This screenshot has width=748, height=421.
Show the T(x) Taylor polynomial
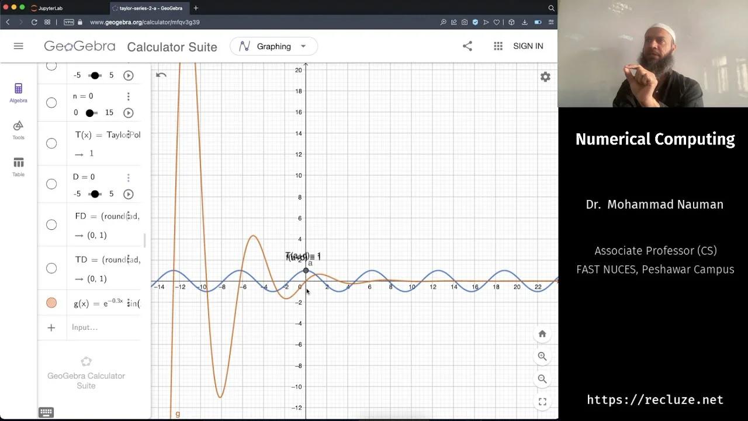(51, 143)
